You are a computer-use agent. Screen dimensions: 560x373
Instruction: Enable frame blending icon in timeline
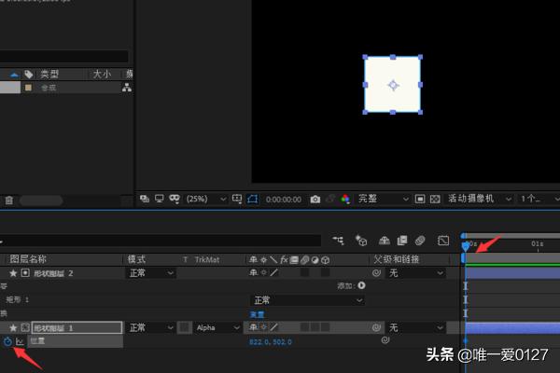click(402, 241)
